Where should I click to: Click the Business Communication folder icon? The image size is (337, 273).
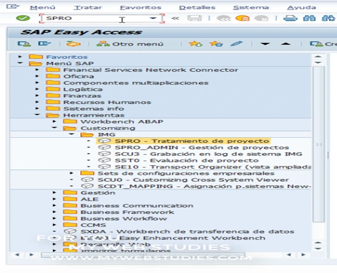(x=70, y=205)
